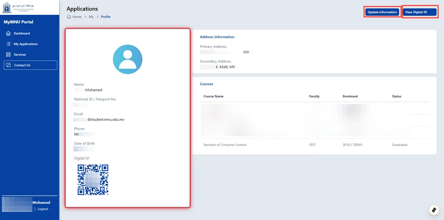This screenshot has width=444, height=220.
Task: Click the Services grid icon
Action: coord(9,55)
